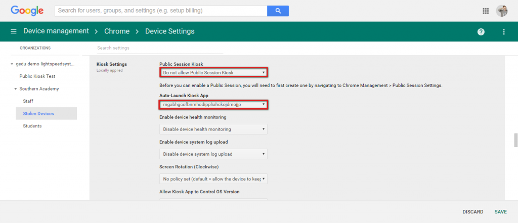Click the SAVE button

[x=500, y=212]
